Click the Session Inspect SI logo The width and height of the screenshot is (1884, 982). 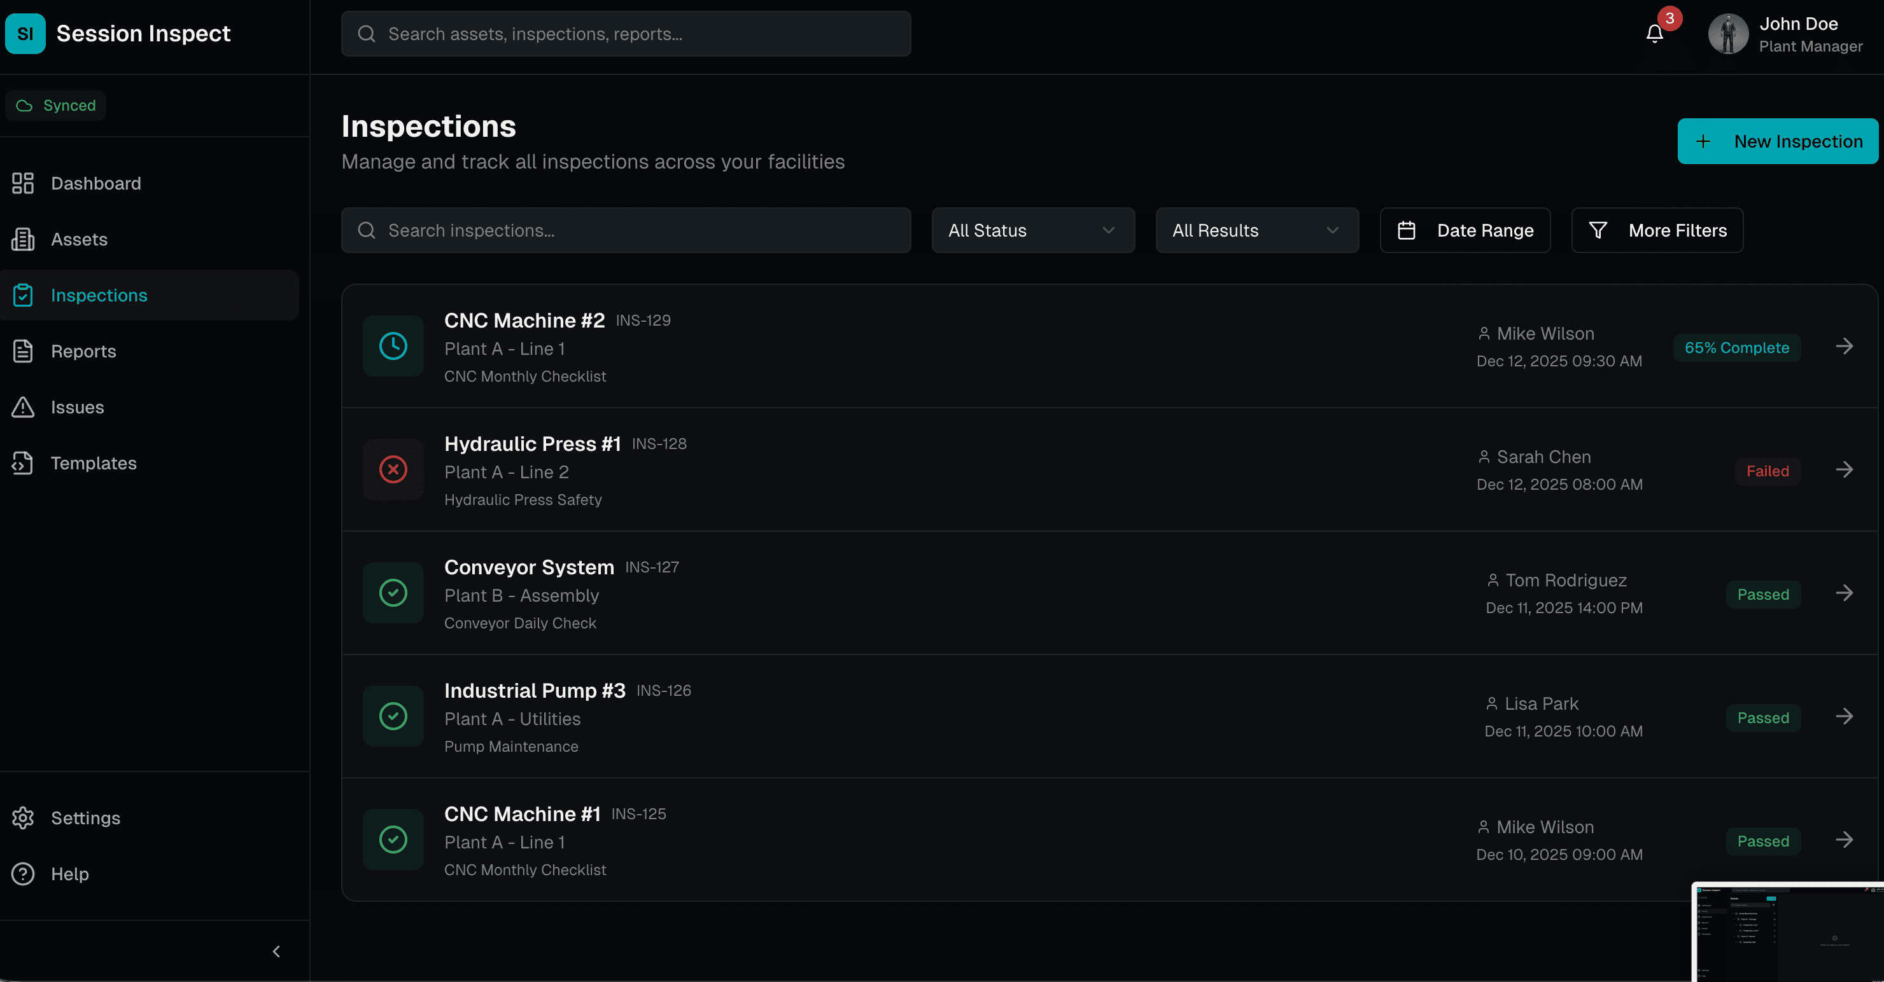(25, 34)
